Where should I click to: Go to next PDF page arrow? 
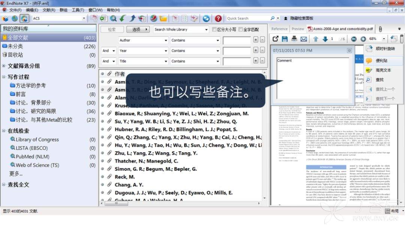tap(325, 39)
